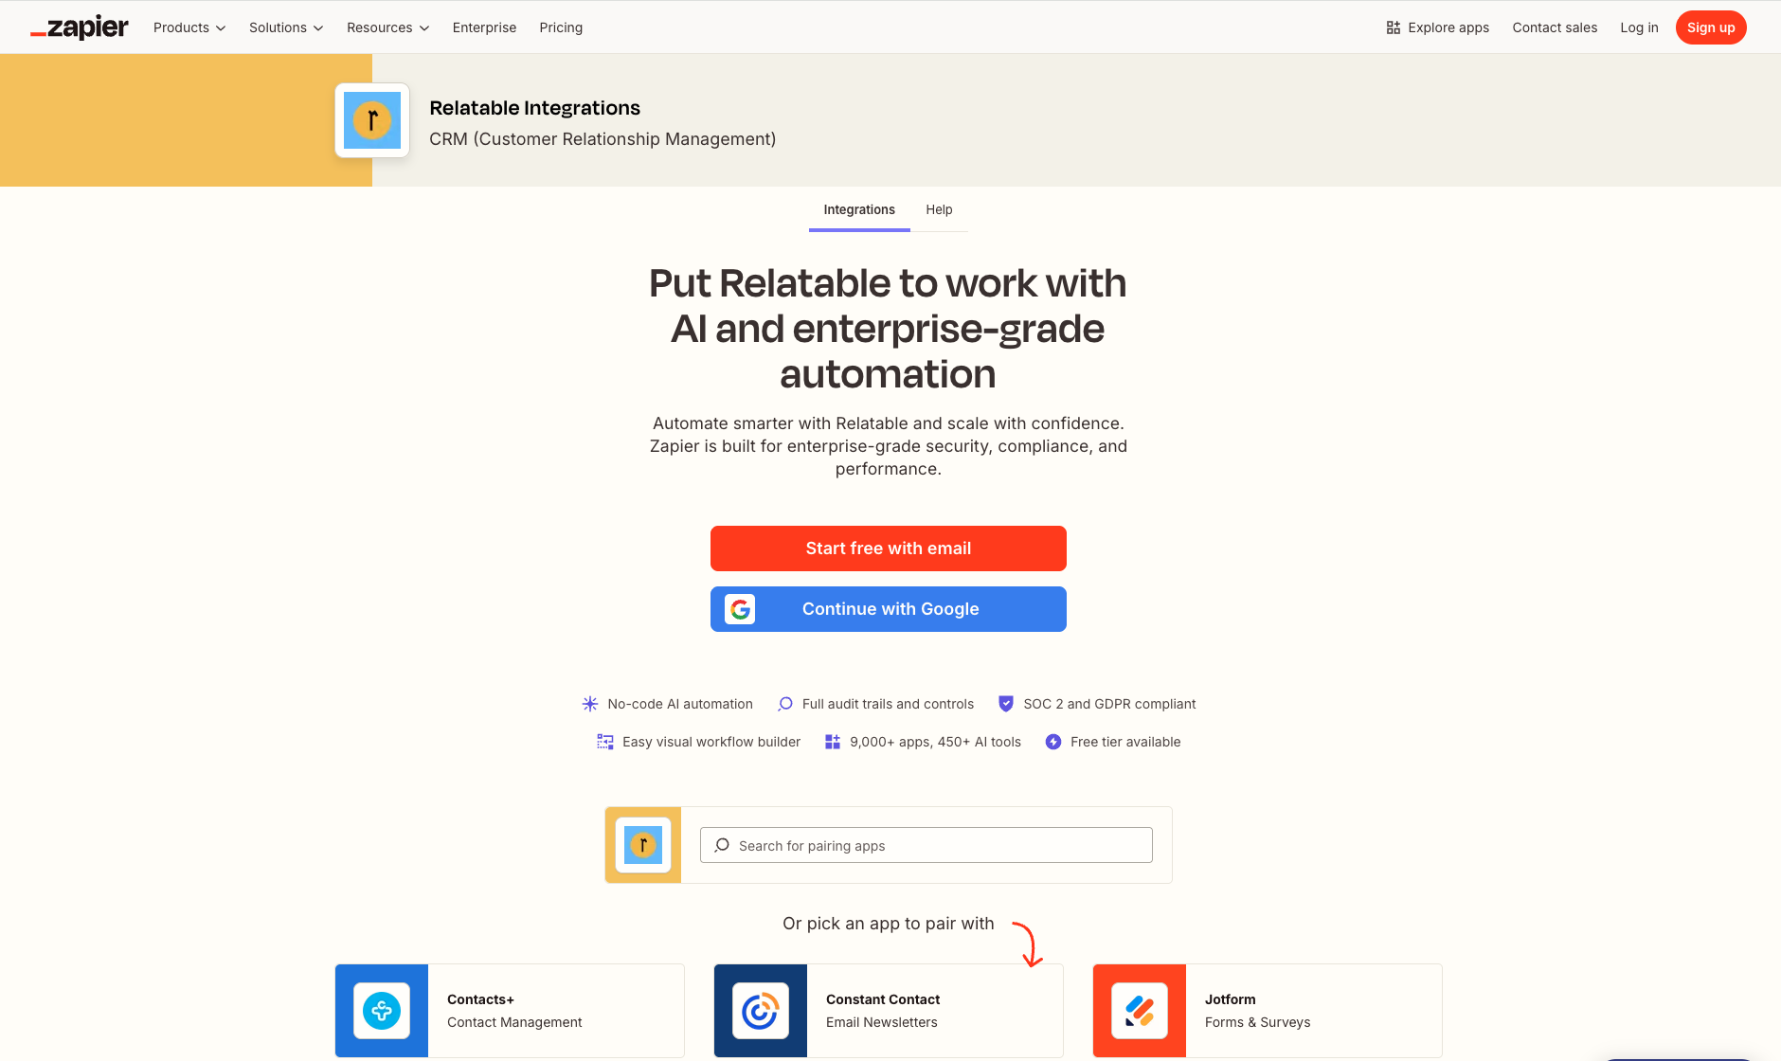Click the Relatable Integrations heading
Image resolution: width=1781 pixels, height=1061 pixels.
534,108
